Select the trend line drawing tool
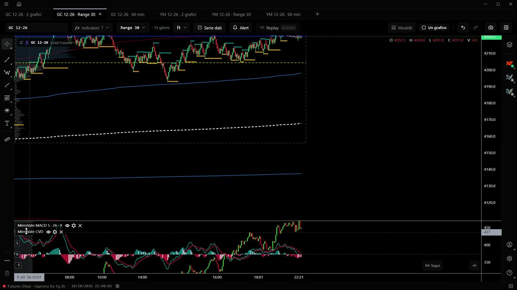The image size is (517, 290). pyautogui.click(x=7, y=60)
